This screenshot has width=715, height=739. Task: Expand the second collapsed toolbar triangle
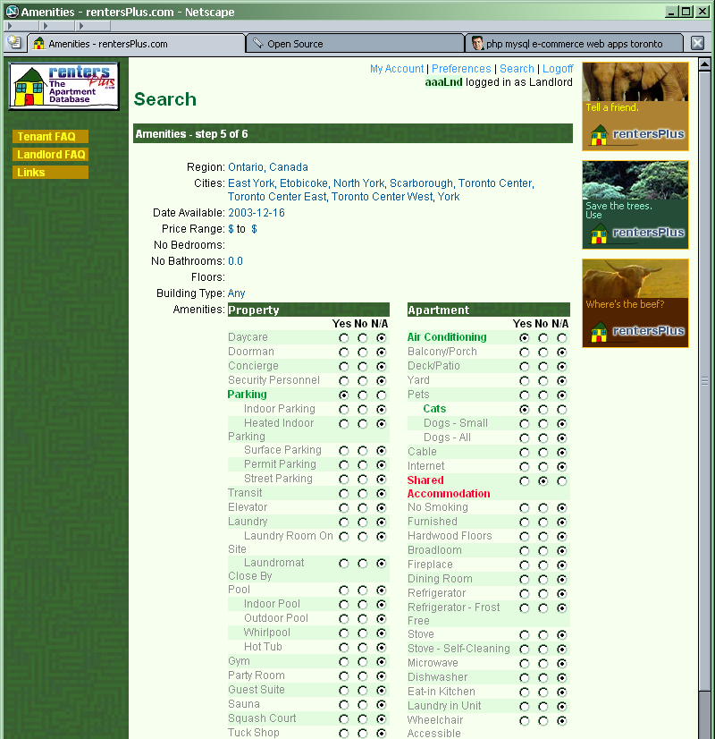(45, 26)
